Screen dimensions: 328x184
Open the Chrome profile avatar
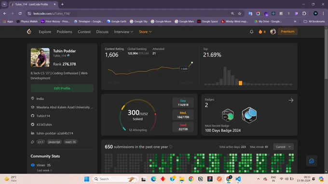click(315, 13)
